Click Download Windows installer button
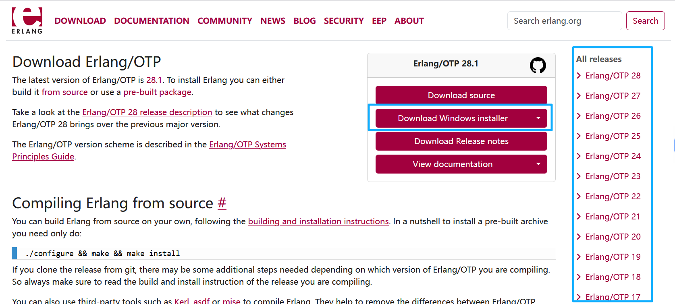 [x=453, y=118]
